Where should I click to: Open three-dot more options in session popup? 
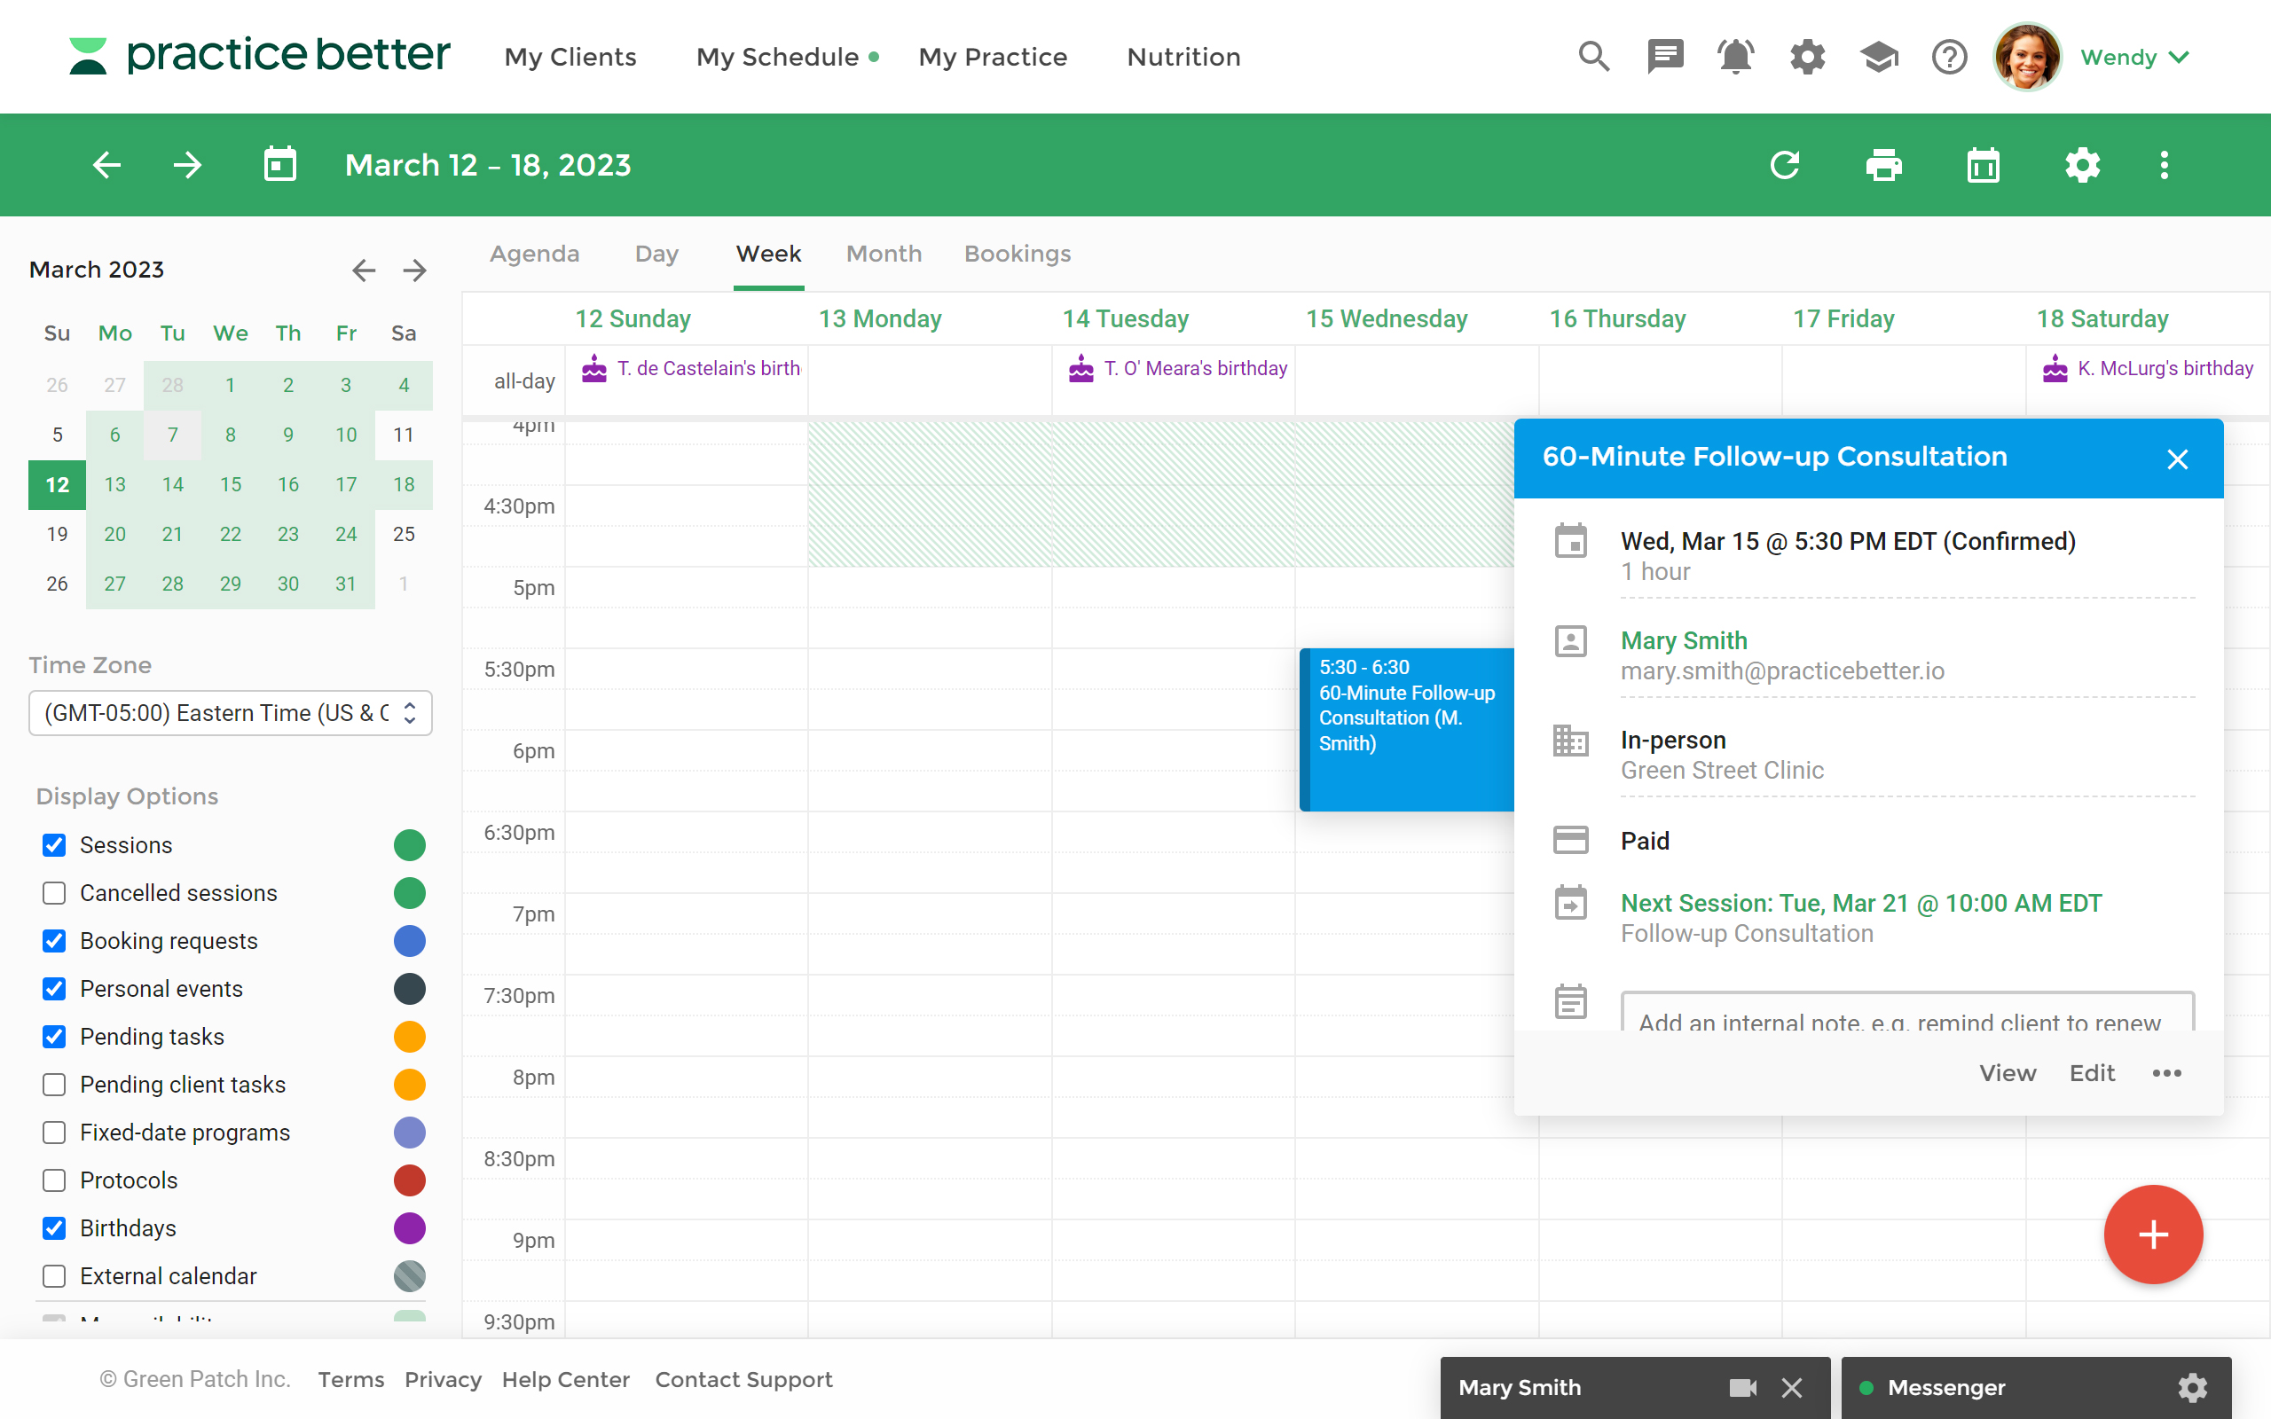[x=2166, y=1073]
